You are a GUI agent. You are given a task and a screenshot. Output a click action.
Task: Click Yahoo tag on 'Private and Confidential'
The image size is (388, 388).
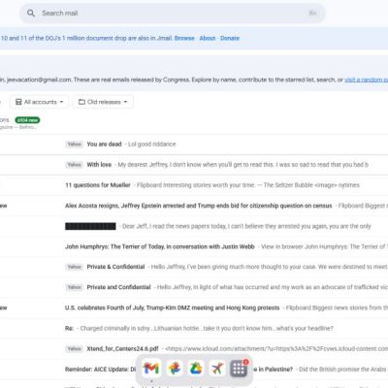pos(75,287)
